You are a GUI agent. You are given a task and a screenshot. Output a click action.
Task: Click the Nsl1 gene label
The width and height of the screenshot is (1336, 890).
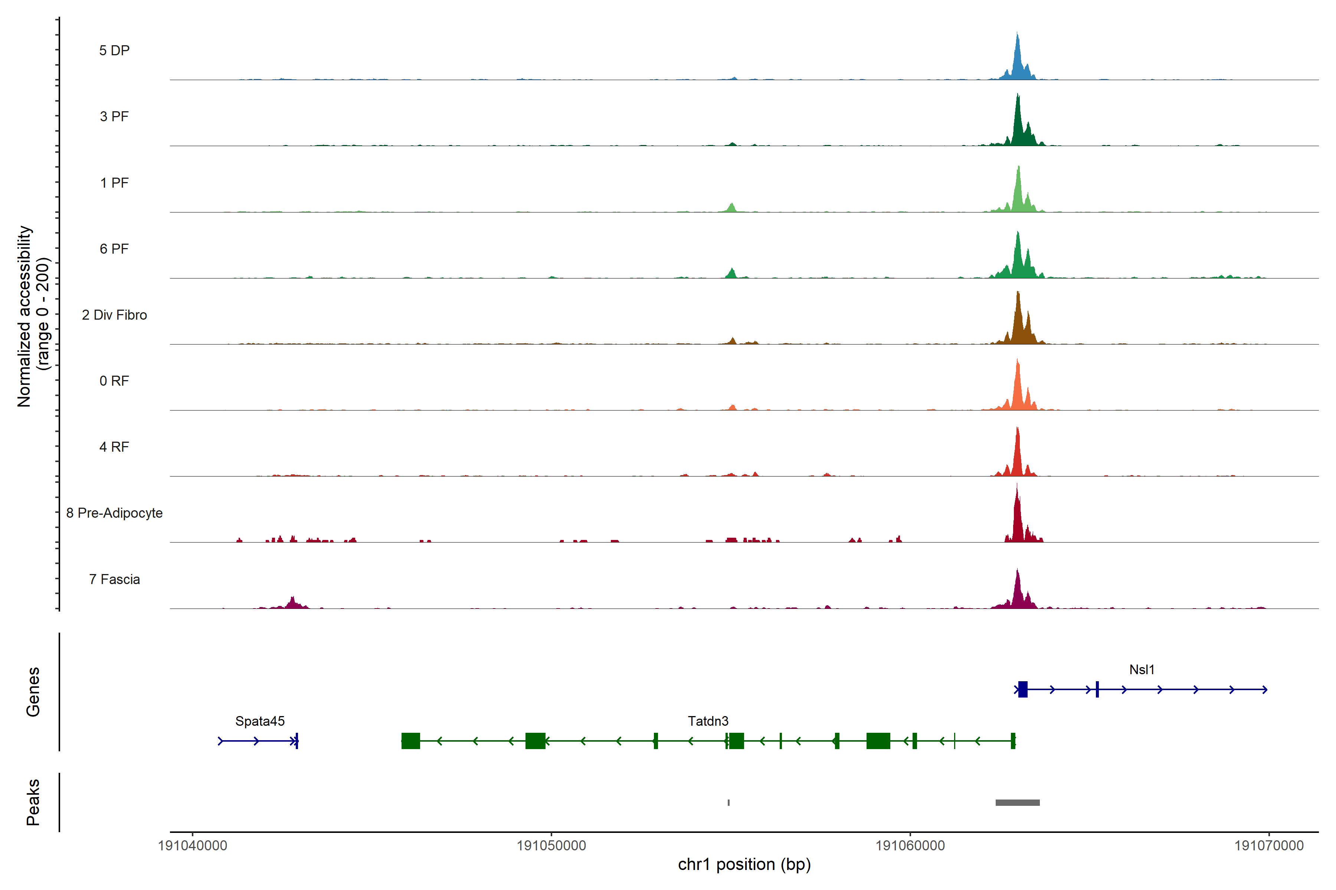point(1141,670)
